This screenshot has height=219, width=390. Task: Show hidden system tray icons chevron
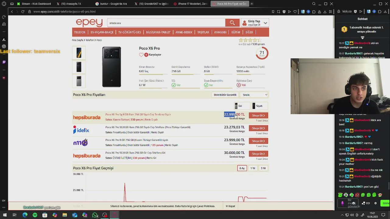click(x=343, y=215)
